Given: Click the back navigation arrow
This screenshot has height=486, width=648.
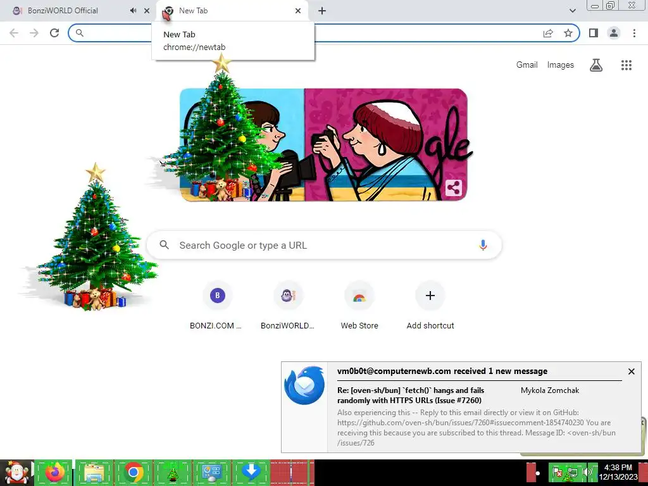Looking at the screenshot, I should 14,33.
